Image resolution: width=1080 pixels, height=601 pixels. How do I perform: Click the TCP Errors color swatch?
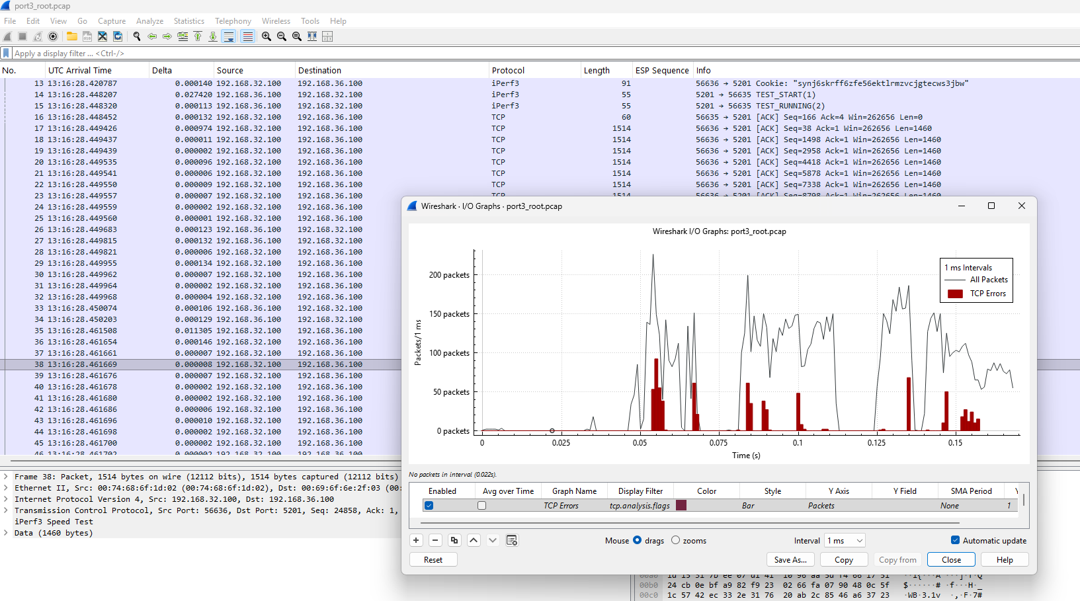pos(681,505)
